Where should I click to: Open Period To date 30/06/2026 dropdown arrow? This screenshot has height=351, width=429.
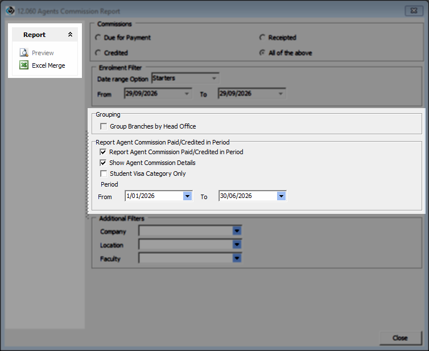pyautogui.click(x=281, y=196)
